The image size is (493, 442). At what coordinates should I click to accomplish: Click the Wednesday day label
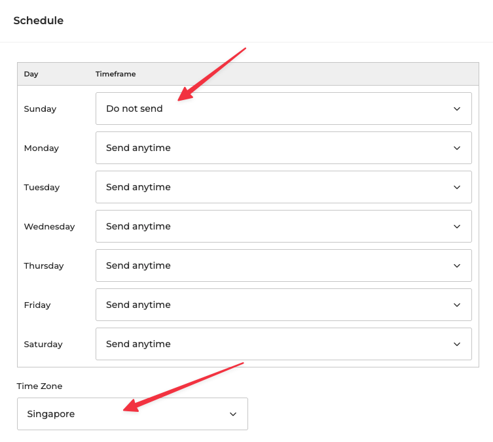pyautogui.click(x=50, y=226)
